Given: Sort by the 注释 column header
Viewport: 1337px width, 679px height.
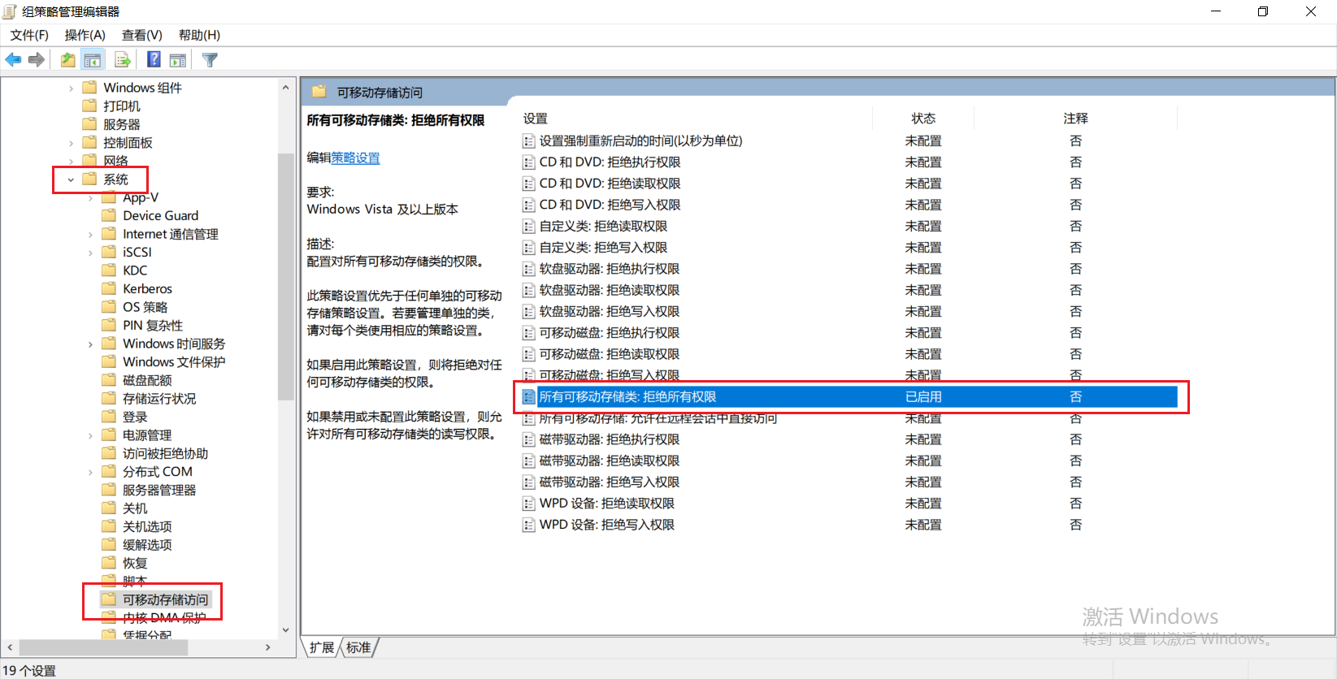Looking at the screenshot, I should (x=1075, y=119).
